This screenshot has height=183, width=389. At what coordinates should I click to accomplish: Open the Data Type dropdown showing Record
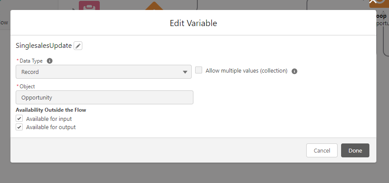pos(104,72)
